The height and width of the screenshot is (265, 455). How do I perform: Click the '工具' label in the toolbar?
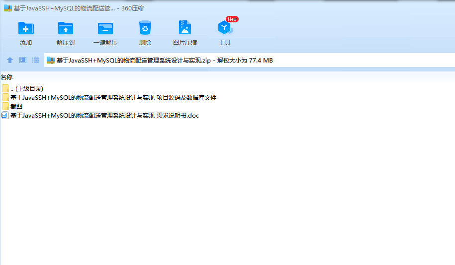point(225,43)
